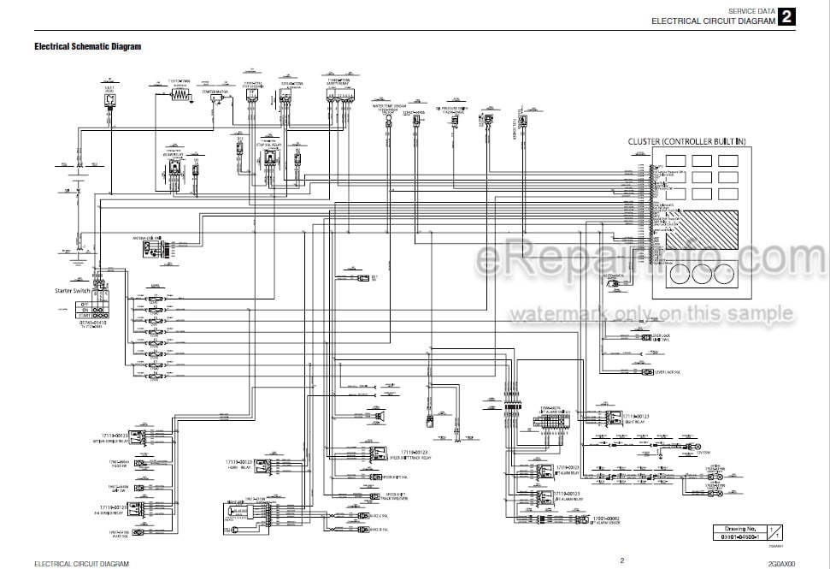Click the section number 2 badge
This screenshot has height=569, width=830.
pyautogui.click(x=787, y=17)
